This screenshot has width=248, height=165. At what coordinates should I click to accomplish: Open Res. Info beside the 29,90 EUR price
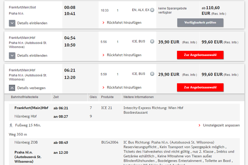[x=190, y=75]
